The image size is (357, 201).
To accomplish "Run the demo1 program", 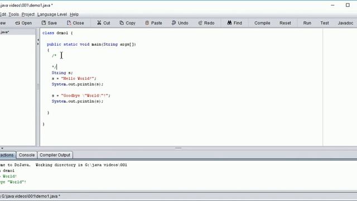I will pos(307,23).
